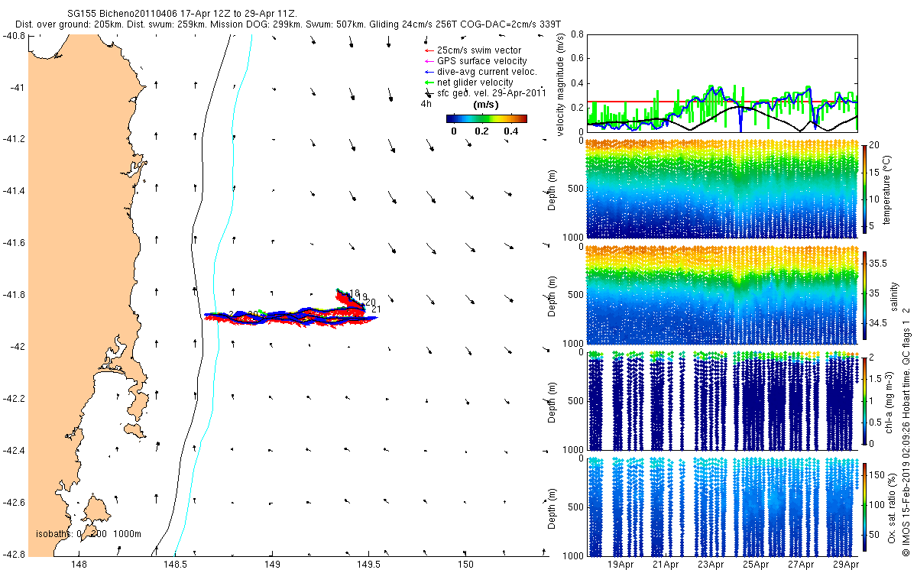Click the '23Apr' date tick
The width and height of the screenshot is (917, 573).
click(710, 565)
